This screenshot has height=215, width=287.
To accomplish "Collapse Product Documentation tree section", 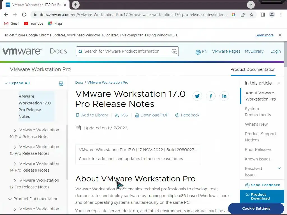I will [x=10, y=199].
